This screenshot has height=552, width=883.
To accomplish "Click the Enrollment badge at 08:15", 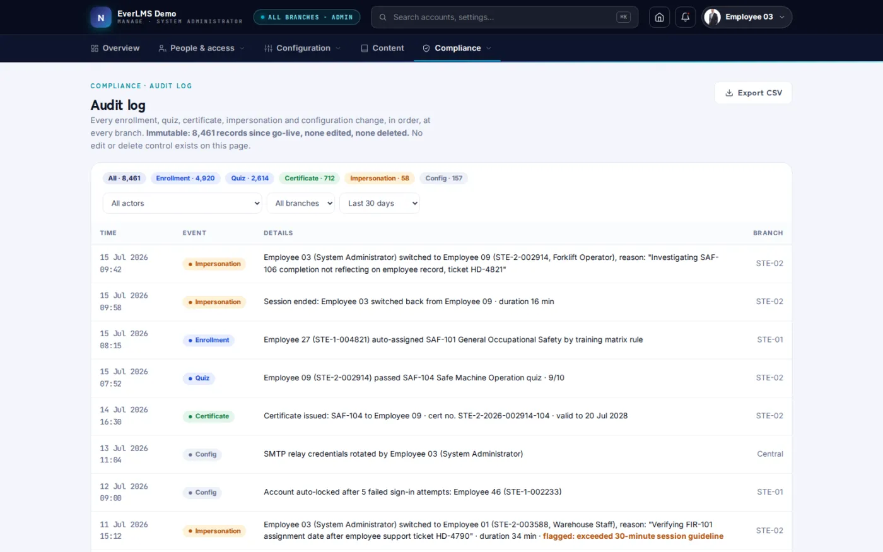I will click(208, 340).
